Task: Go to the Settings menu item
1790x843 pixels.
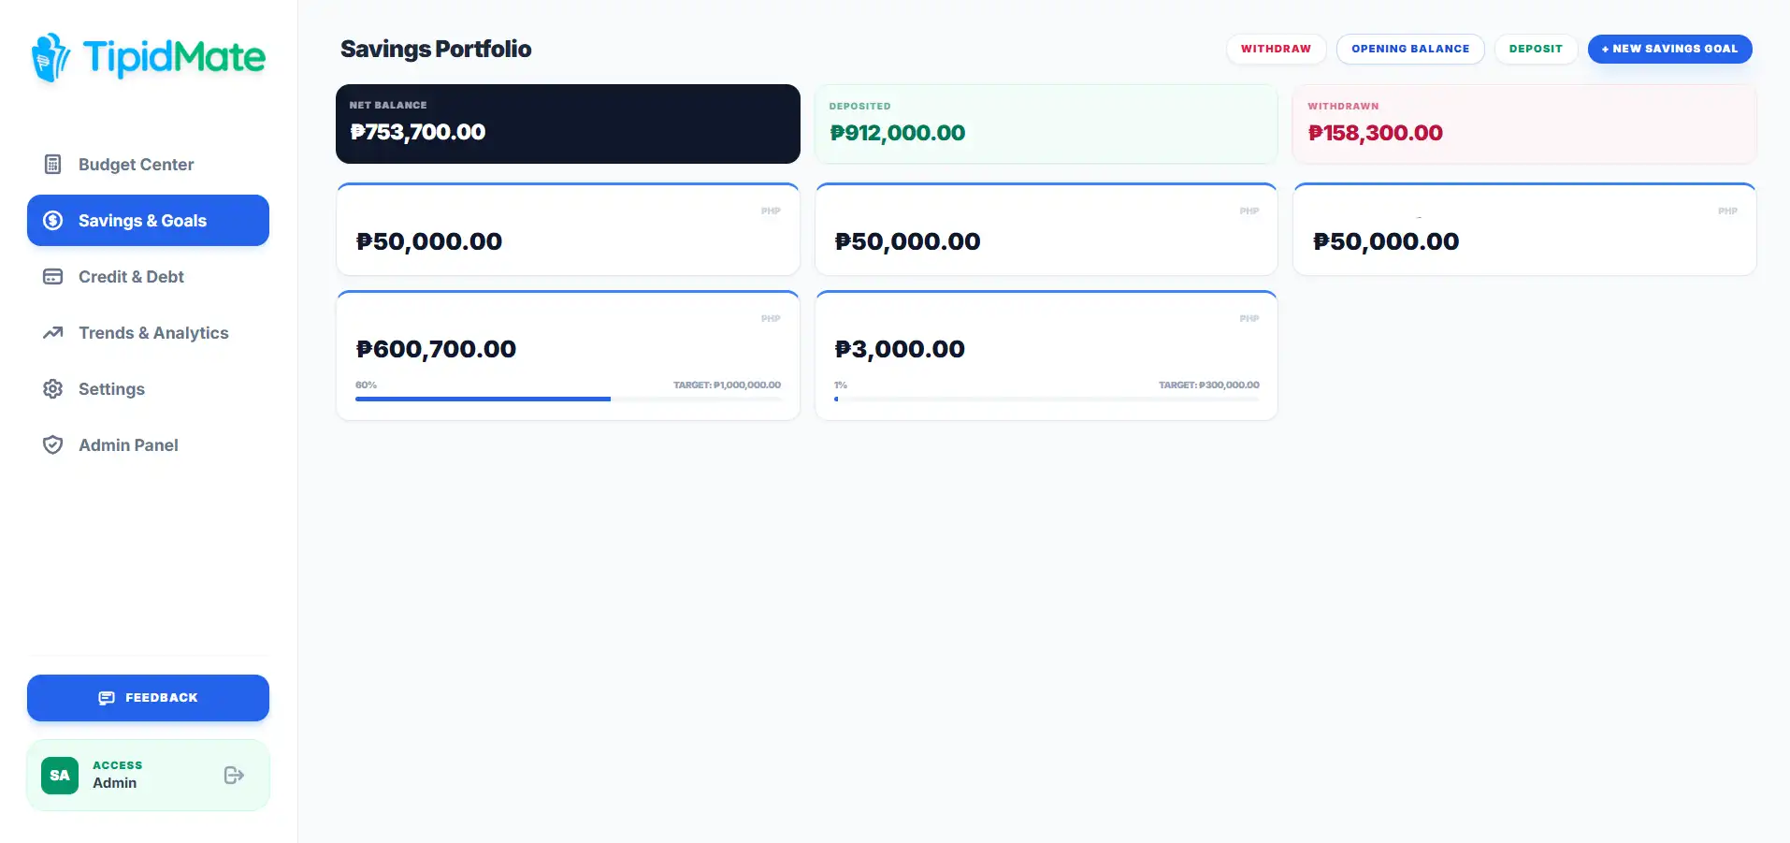Action: tap(148, 389)
